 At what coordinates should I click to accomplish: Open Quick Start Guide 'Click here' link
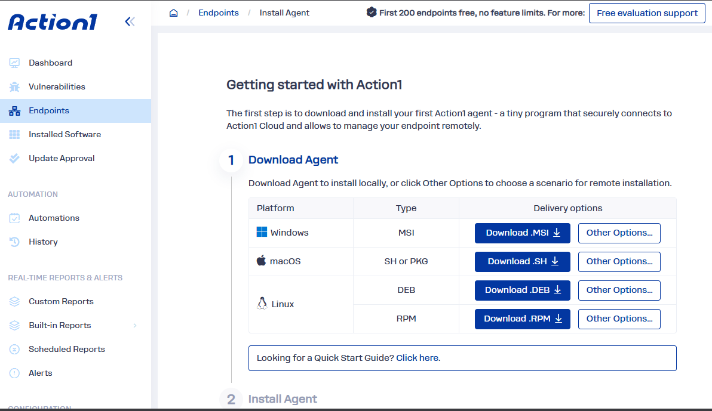418,358
